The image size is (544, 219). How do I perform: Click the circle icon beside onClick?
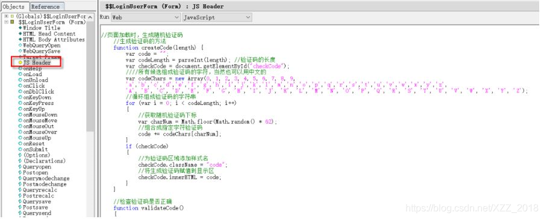point(20,86)
